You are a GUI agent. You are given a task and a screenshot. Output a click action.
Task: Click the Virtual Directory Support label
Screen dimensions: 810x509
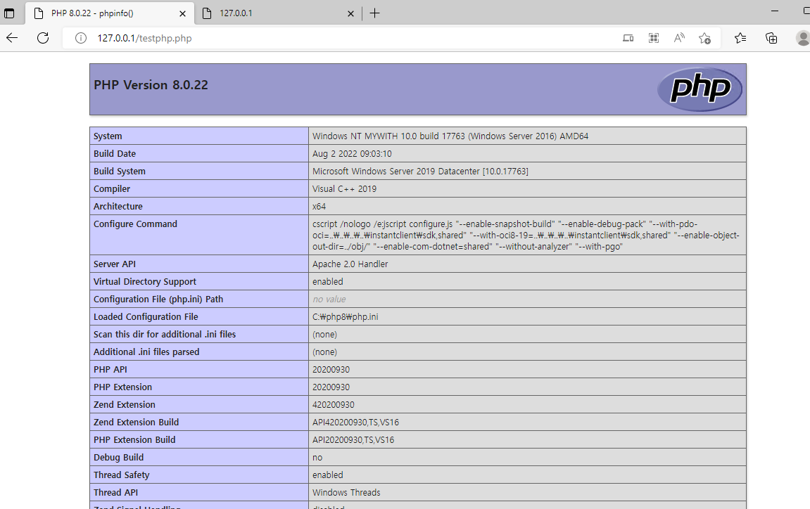tap(145, 282)
